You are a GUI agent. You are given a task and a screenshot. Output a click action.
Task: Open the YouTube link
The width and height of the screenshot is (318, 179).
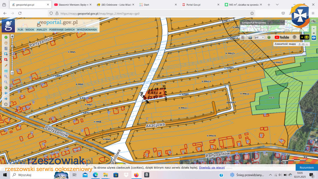[282, 37]
